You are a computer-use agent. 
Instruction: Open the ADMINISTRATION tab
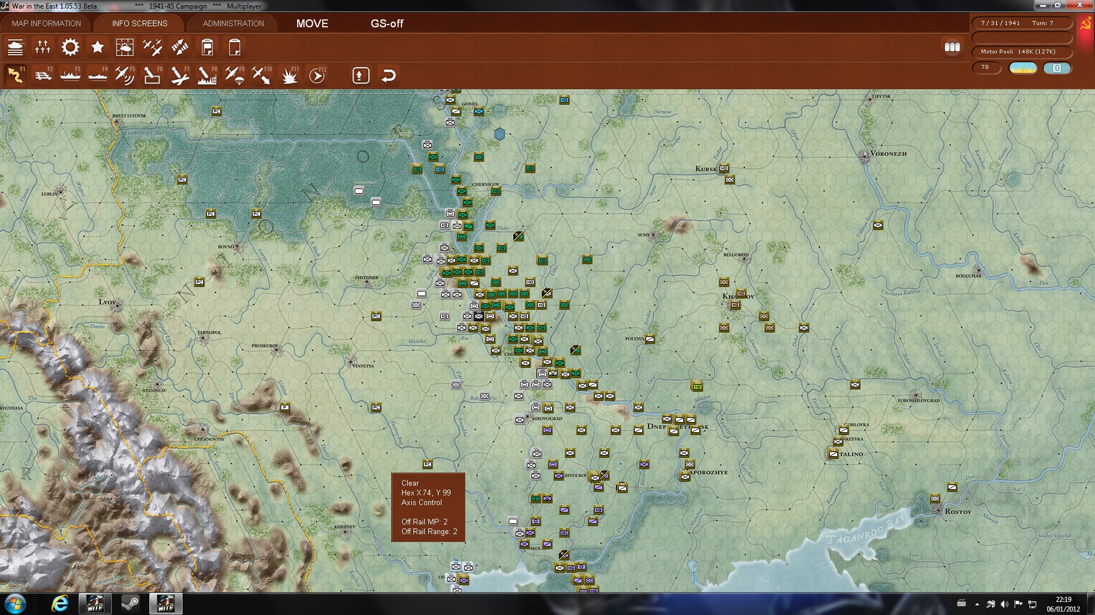[x=233, y=23]
